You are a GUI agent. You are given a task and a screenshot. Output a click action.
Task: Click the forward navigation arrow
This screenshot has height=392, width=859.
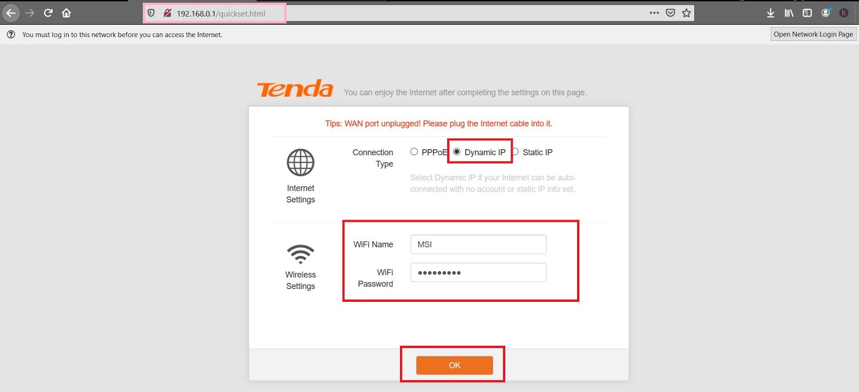[30, 13]
